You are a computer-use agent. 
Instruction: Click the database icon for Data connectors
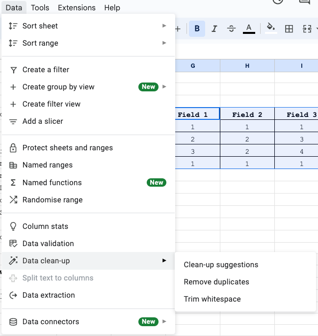(13, 322)
